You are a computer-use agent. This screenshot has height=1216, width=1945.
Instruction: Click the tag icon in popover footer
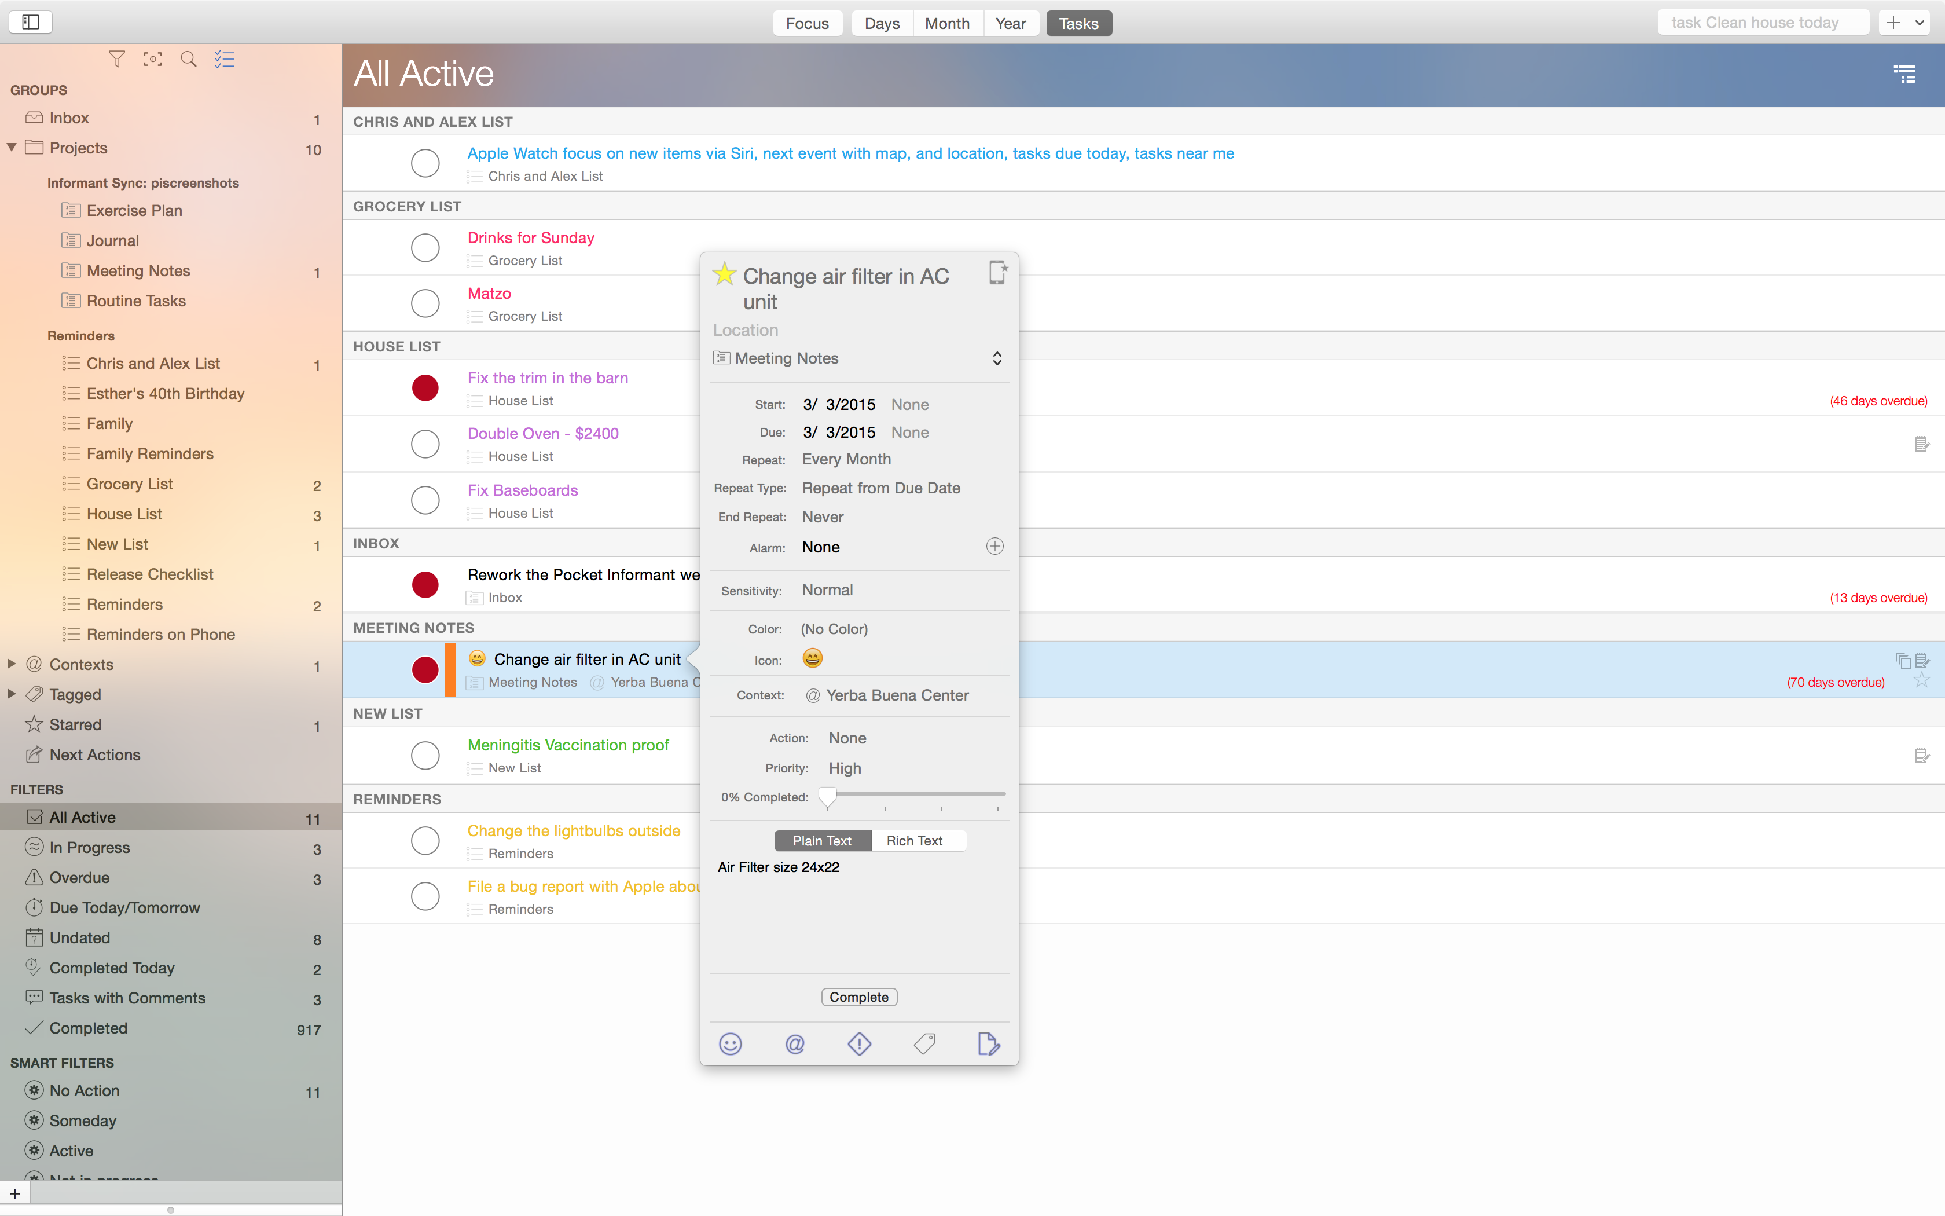tap(924, 1044)
